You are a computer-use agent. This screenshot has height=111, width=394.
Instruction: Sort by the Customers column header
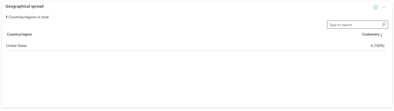click(x=371, y=34)
